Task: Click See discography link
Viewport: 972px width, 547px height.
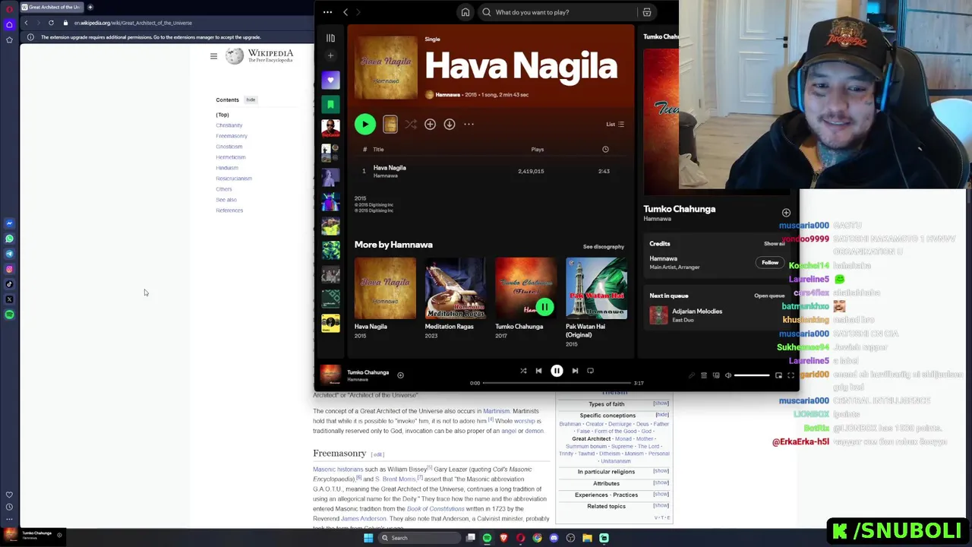Action: (603, 246)
